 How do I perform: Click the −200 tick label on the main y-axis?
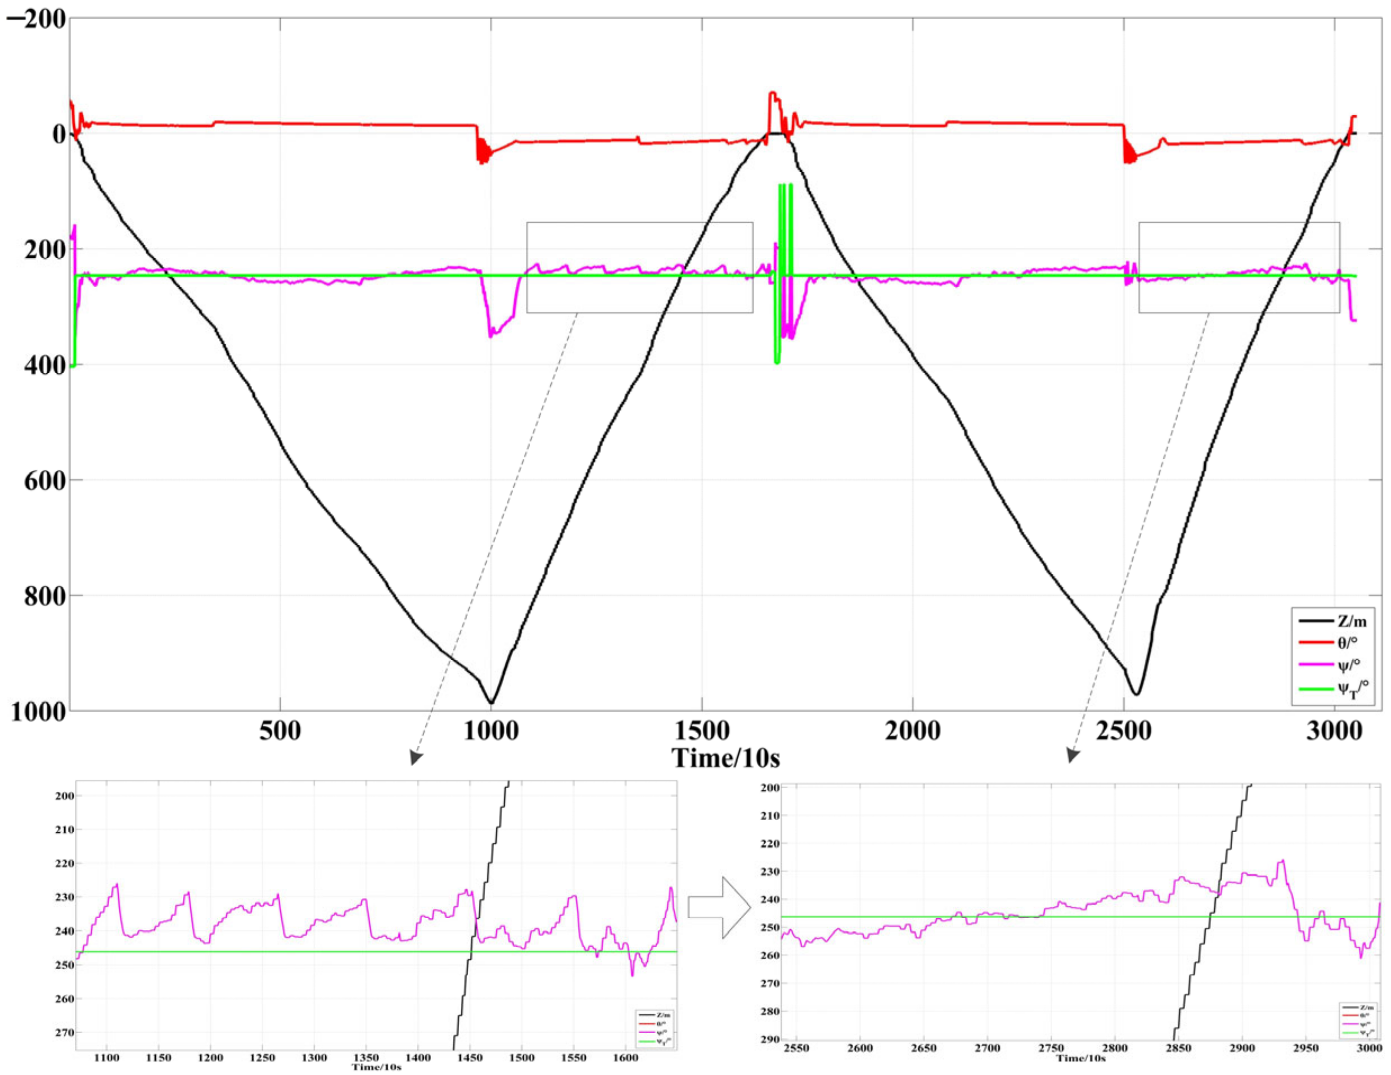(37, 19)
